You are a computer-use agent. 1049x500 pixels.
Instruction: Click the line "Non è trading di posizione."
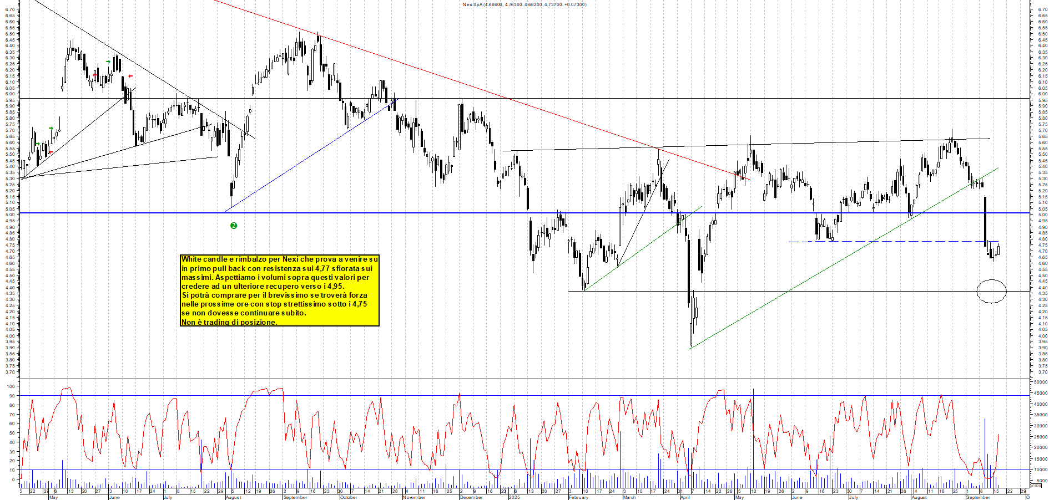click(229, 322)
